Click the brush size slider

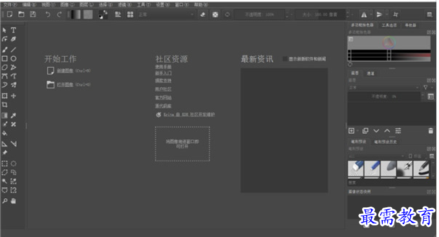click(x=320, y=15)
